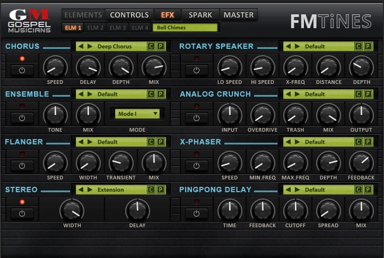Enable the Ensemble power button
384x258 pixels.
tap(22, 118)
